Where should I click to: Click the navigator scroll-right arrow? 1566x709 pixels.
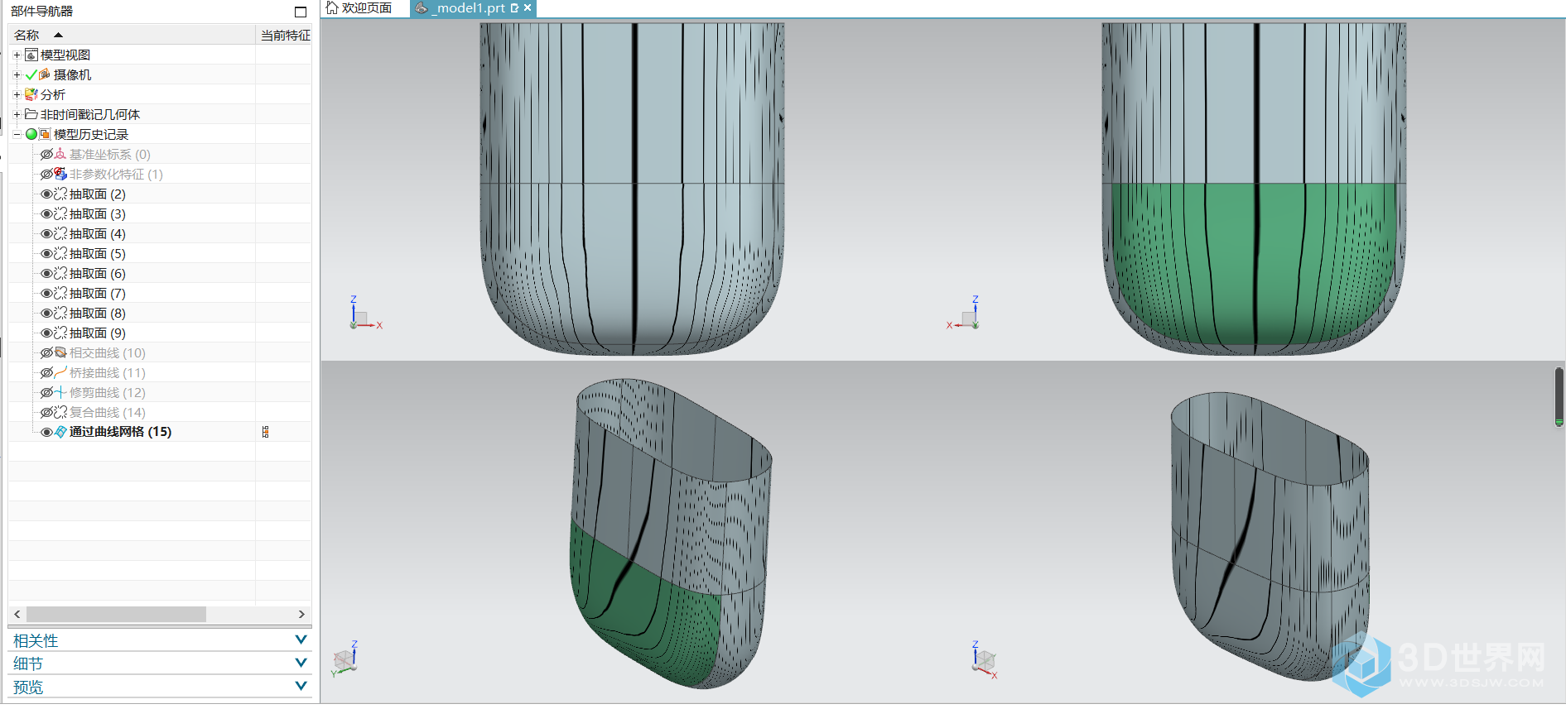(x=301, y=614)
